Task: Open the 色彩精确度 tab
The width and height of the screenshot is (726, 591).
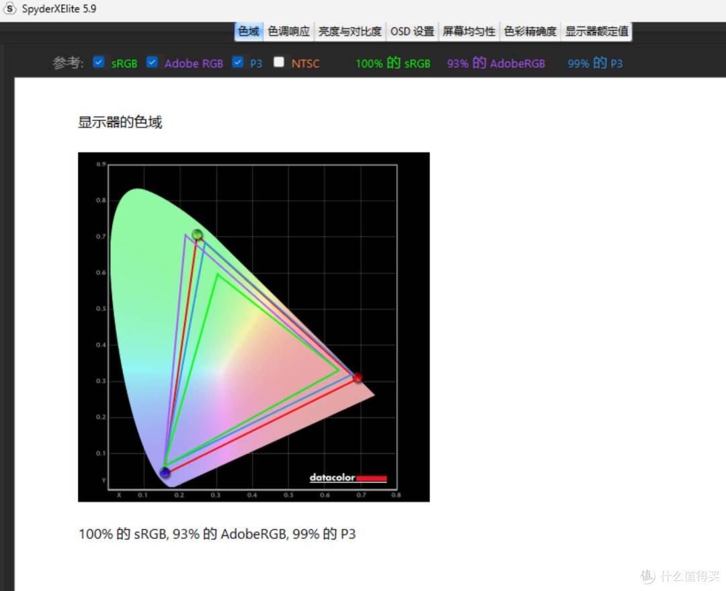Action: point(530,32)
